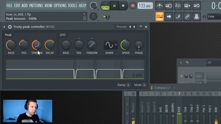Click the main volume knob in toolbar

coord(94,6)
